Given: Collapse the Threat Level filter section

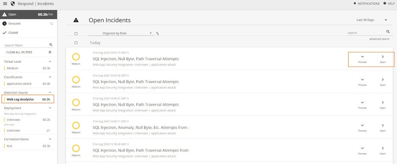Looking at the screenshot, I should (50, 62).
